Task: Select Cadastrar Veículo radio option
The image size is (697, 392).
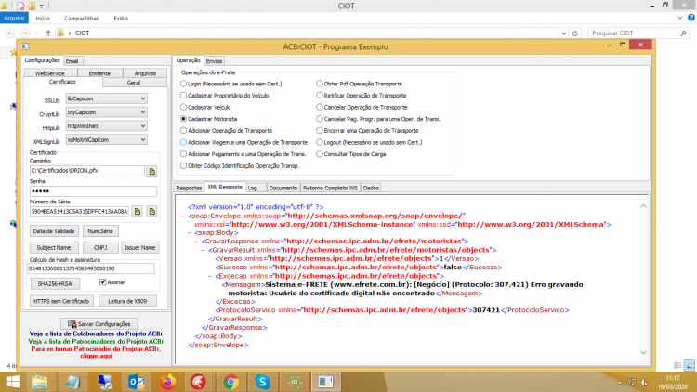Action: (183, 107)
